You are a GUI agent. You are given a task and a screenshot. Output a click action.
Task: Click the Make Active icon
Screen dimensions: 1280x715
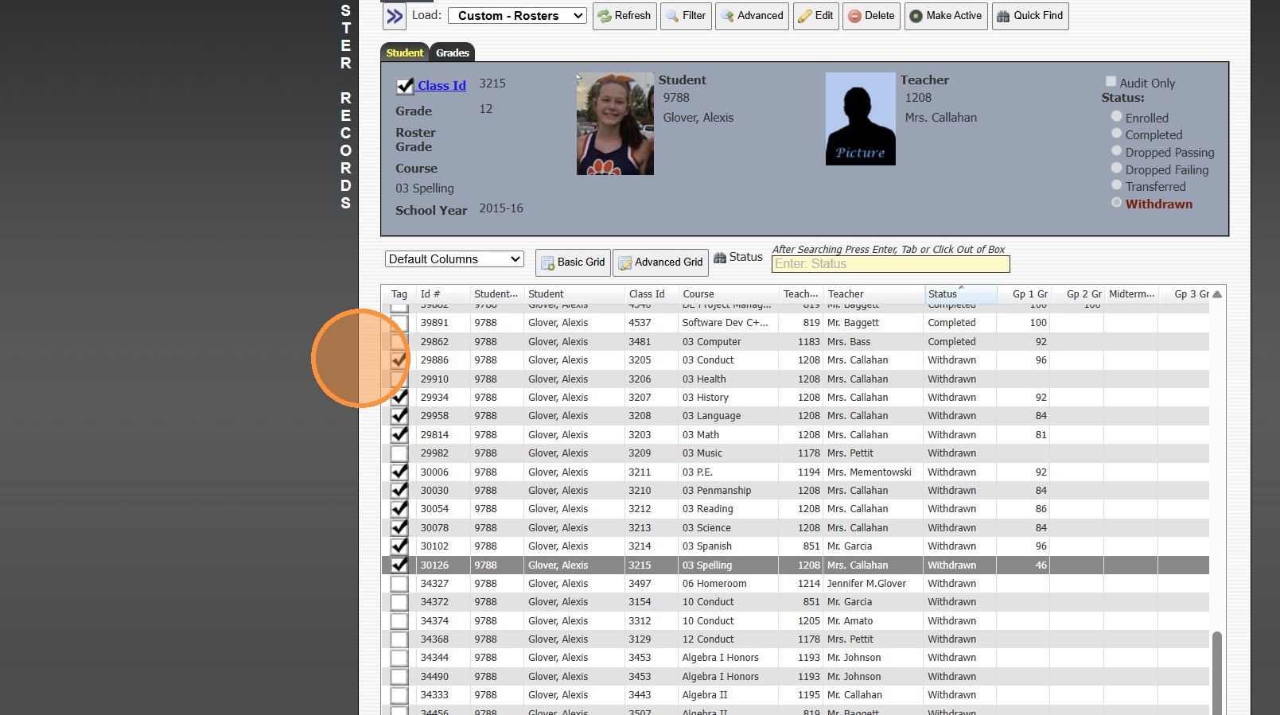pyautogui.click(x=916, y=16)
